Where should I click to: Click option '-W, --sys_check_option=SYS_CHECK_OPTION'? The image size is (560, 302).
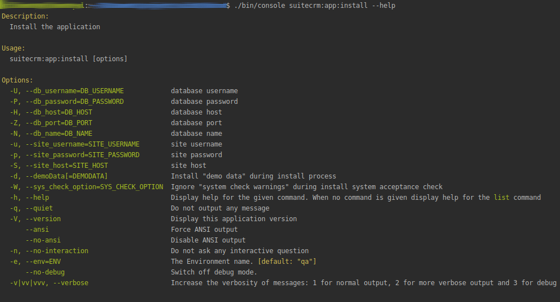[x=87, y=187]
